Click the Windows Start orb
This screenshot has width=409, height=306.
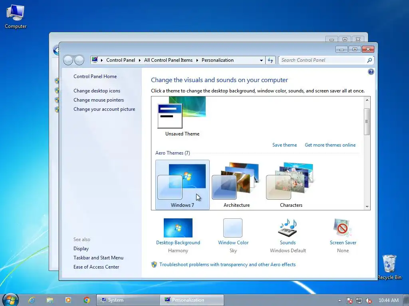(x=10, y=300)
